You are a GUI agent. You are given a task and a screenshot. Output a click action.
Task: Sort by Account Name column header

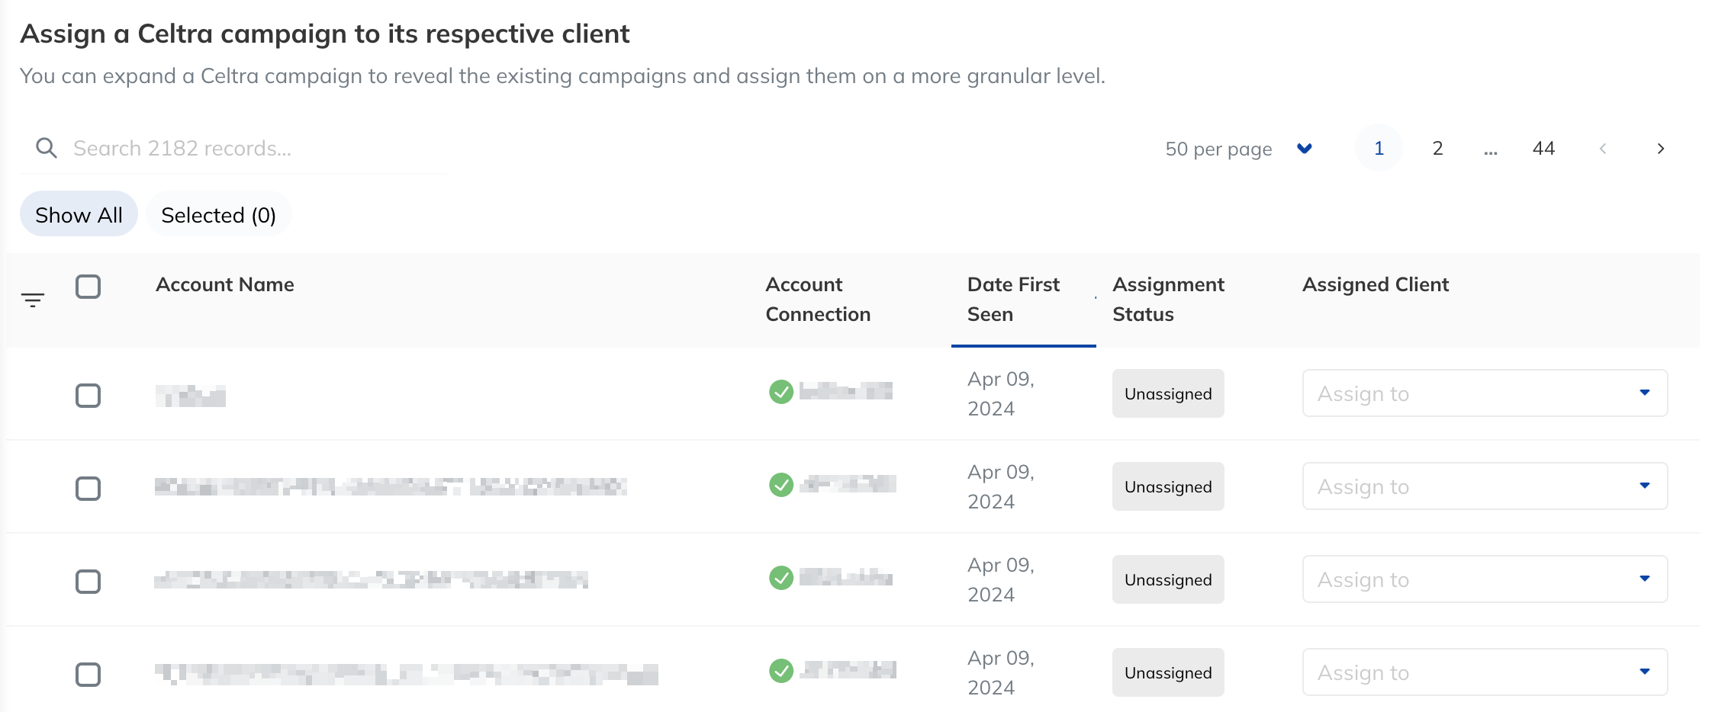click(225, 284)
